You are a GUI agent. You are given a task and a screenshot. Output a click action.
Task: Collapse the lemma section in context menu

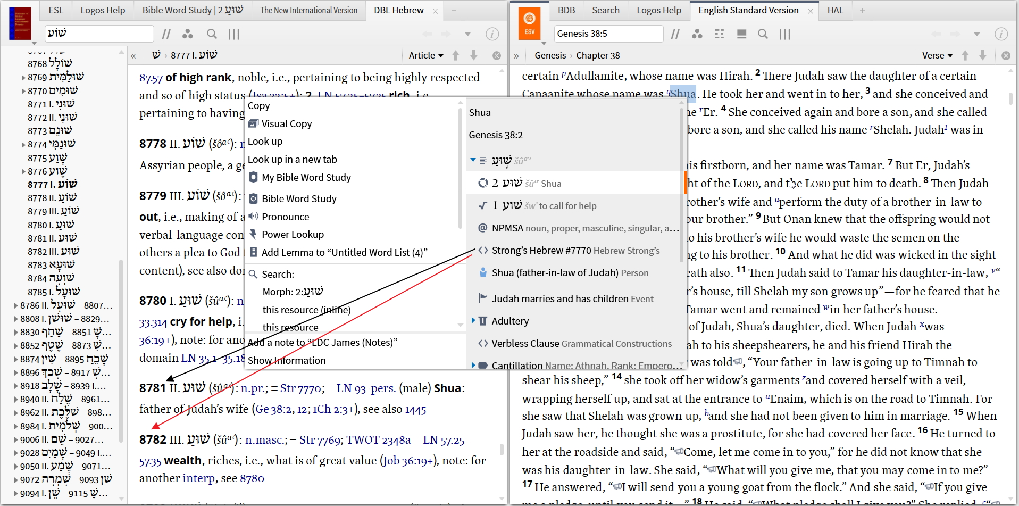473,160
